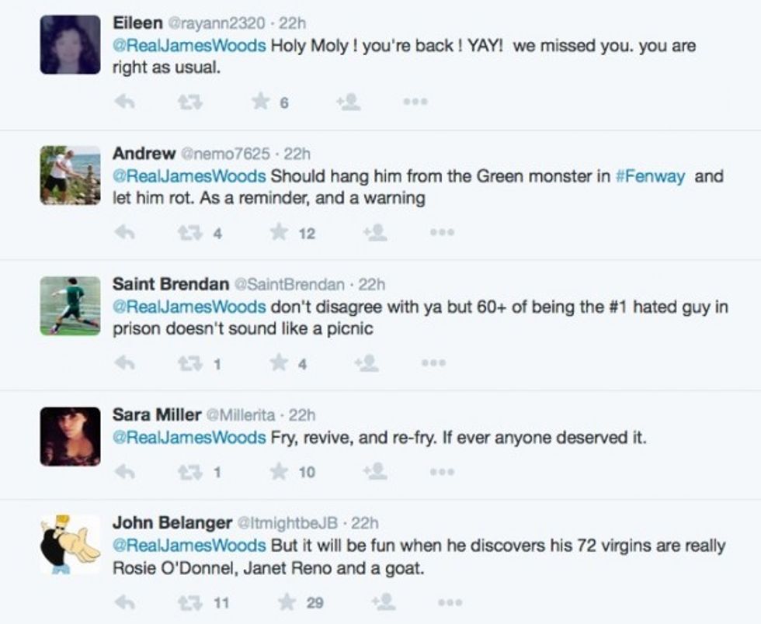Open the #Fenway hashtag link
Image resolution: width=761 pixels, height=624 pixels.
(650, 177)
